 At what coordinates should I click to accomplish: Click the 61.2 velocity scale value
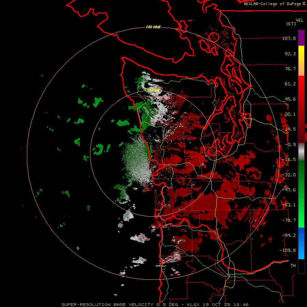[x=290, y=84]
